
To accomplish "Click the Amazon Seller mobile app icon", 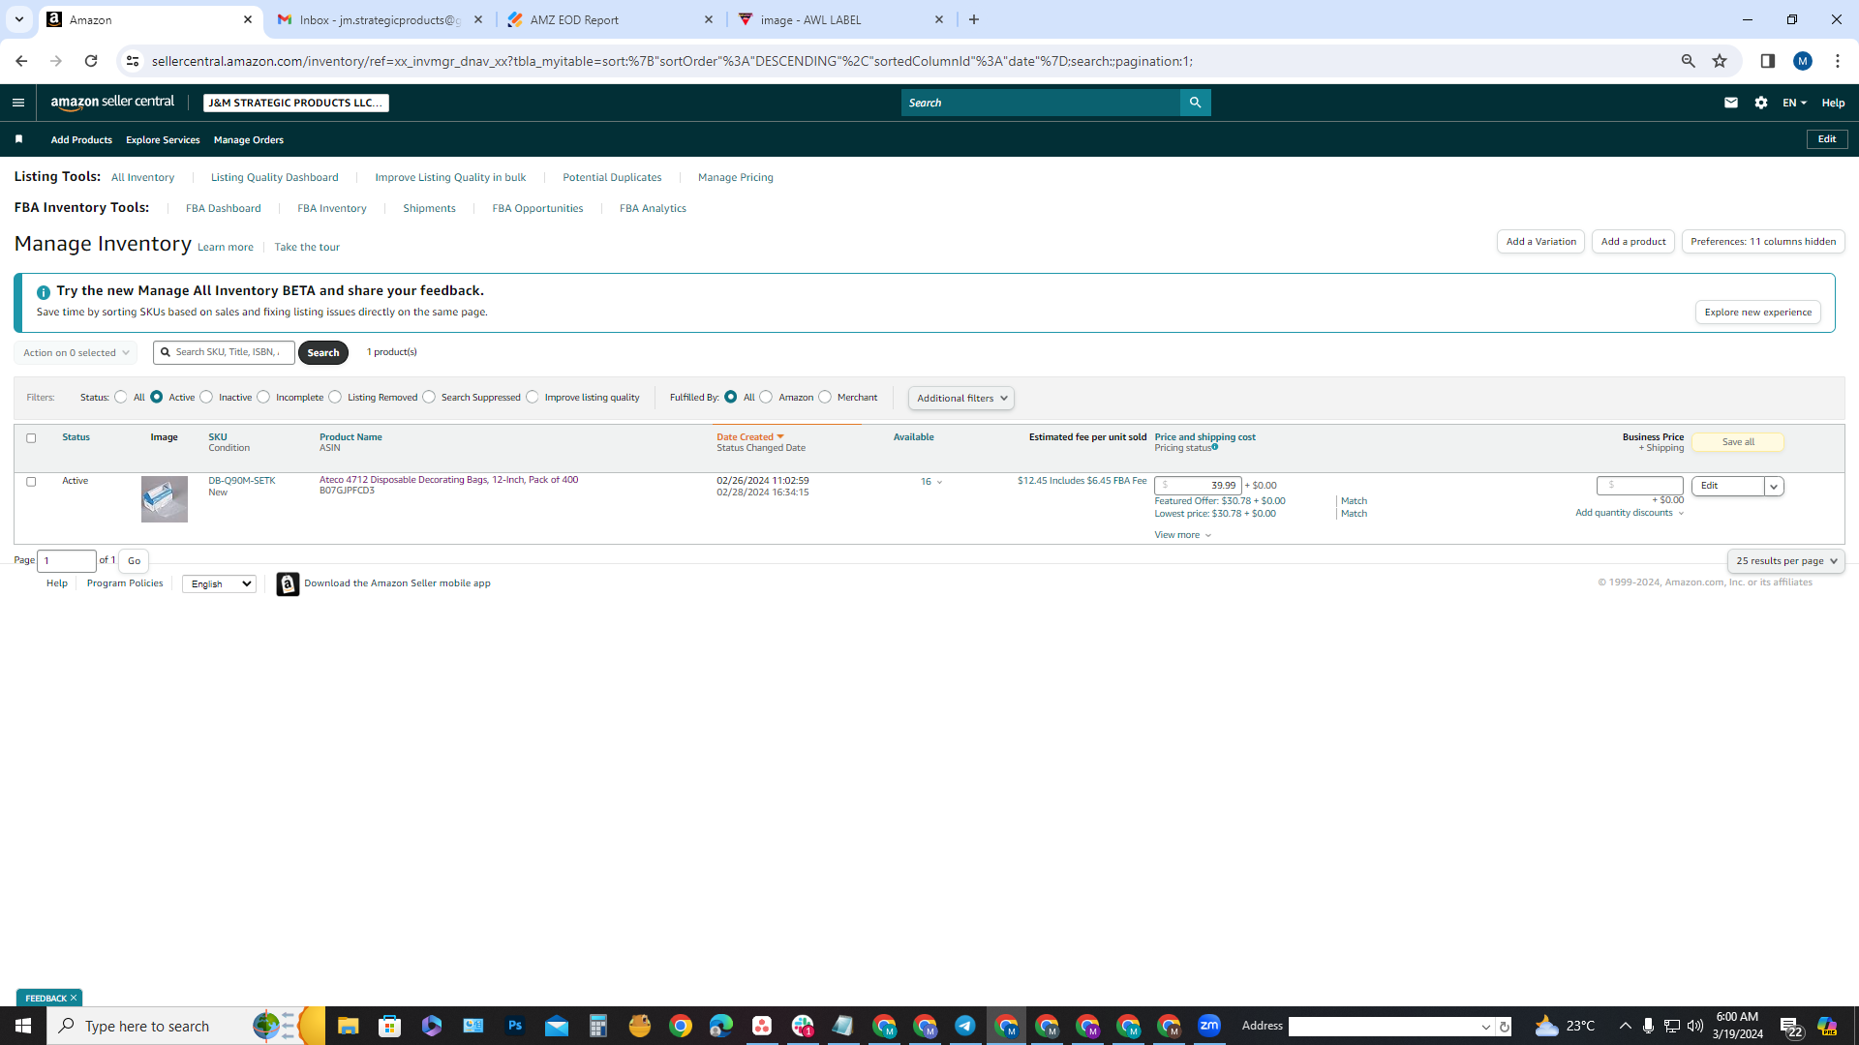I will [x=288, y=583].
